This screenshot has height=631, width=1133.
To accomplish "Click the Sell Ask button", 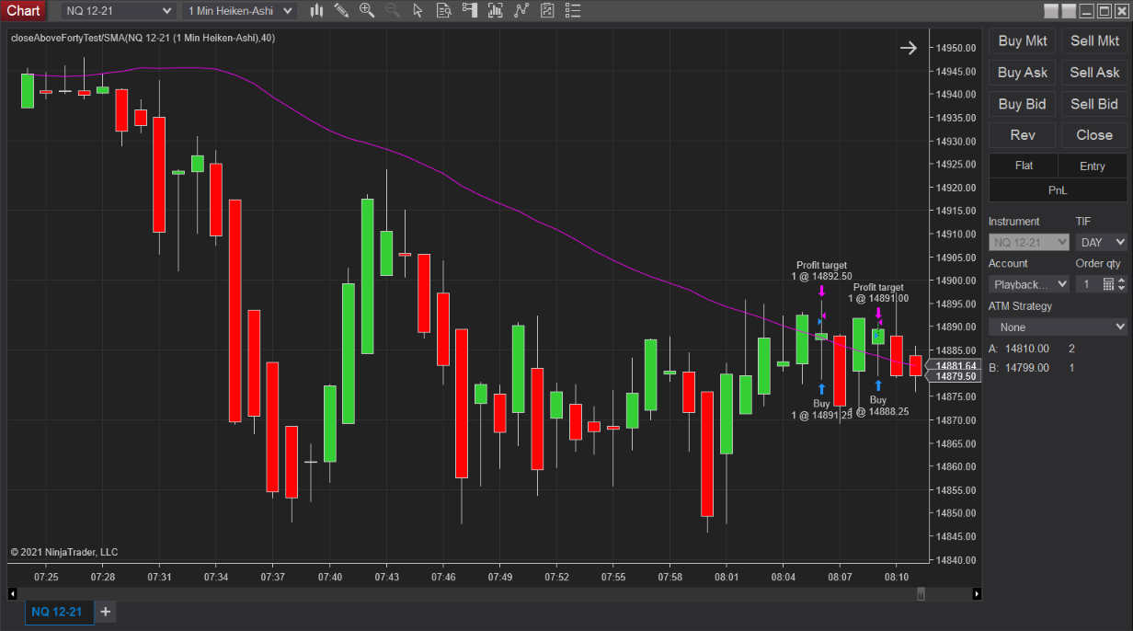I will 1094,72.
